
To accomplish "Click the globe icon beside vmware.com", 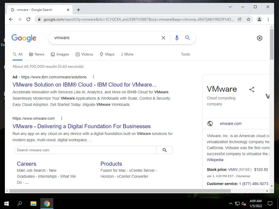I will [210, 124].
